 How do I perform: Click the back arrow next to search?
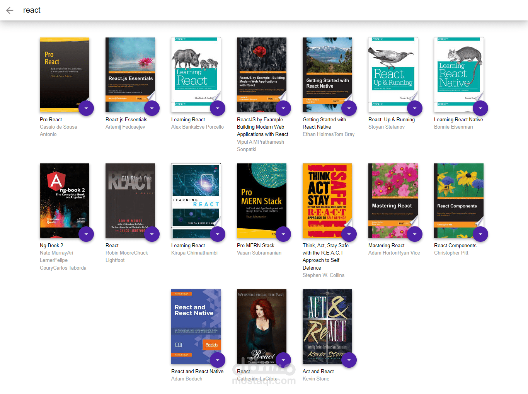click(10, 10)
